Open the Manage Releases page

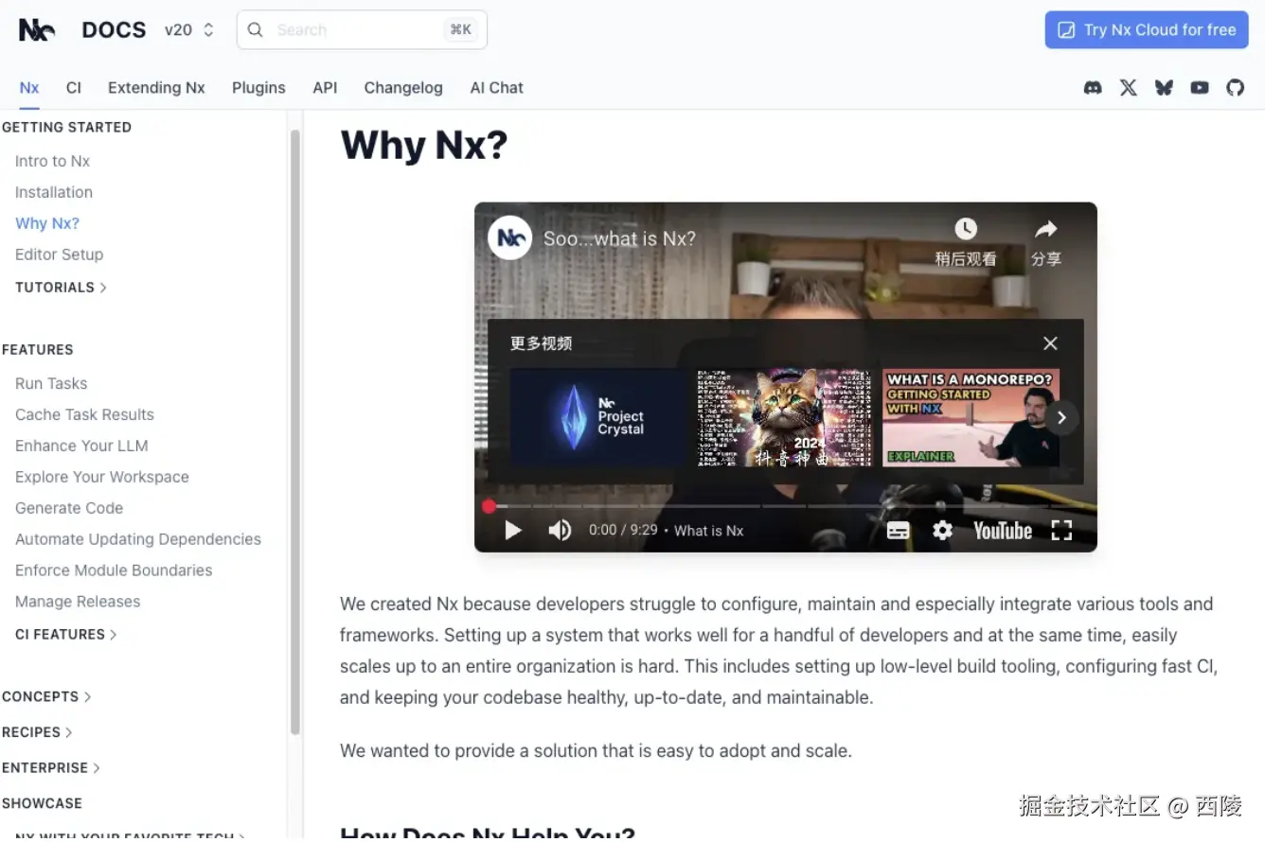(x=78, y=603)
